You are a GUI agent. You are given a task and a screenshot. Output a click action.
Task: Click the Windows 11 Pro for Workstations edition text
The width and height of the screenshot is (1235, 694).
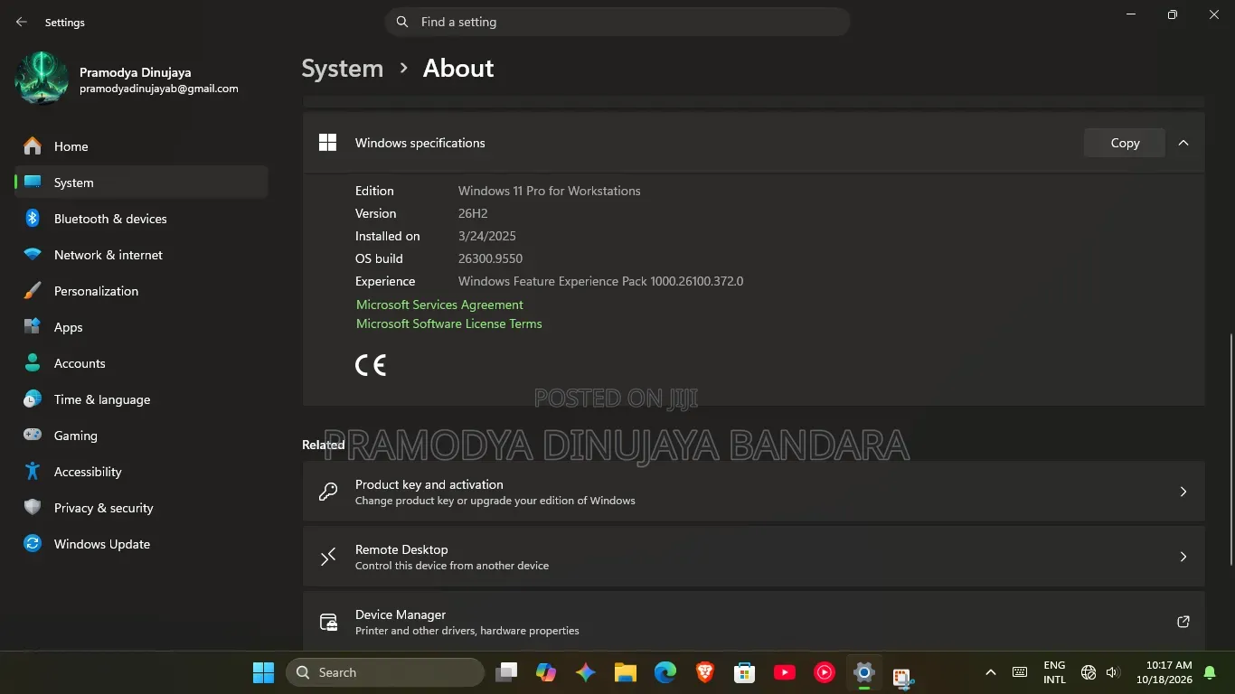(549, 191)
